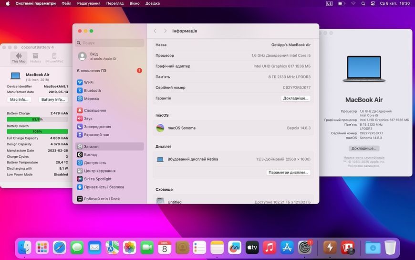Select Загальні general settings
415x260 pixels.
coord(110,146)
